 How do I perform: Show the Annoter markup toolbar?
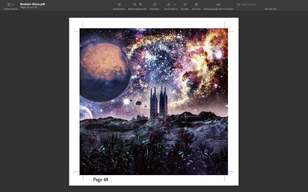(x=196, y=4)
